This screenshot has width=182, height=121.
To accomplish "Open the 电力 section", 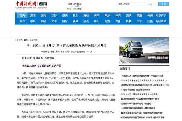I will click(97, 21).
